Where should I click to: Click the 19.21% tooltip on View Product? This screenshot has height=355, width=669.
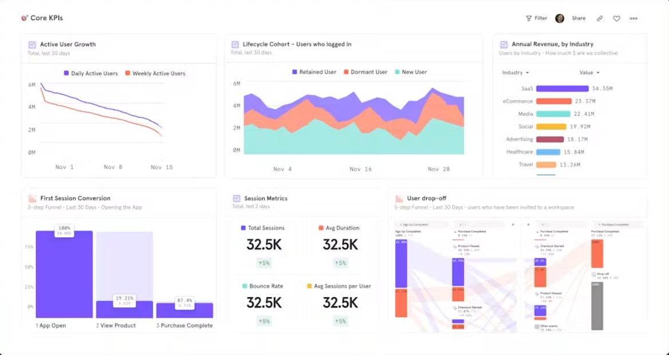[125, 301]
